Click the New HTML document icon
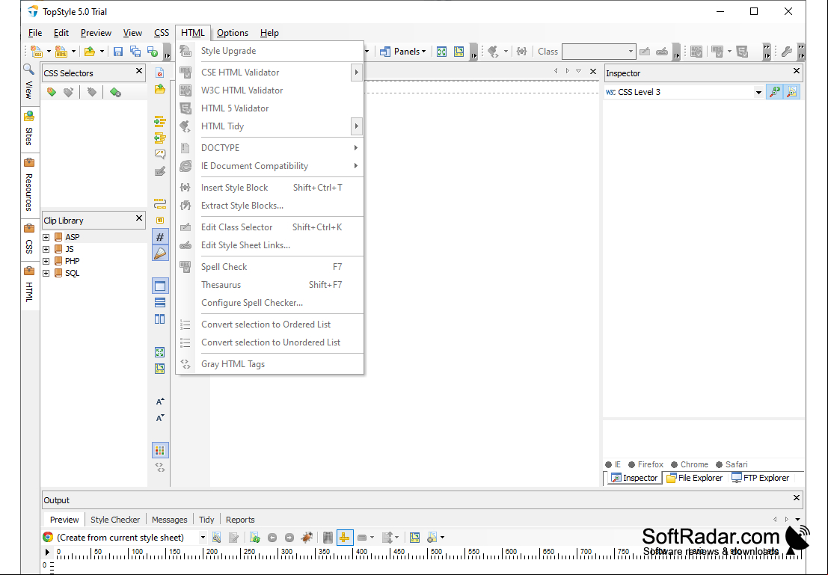The width and height of the screenshot is (828, 575). tap(61, 51)
